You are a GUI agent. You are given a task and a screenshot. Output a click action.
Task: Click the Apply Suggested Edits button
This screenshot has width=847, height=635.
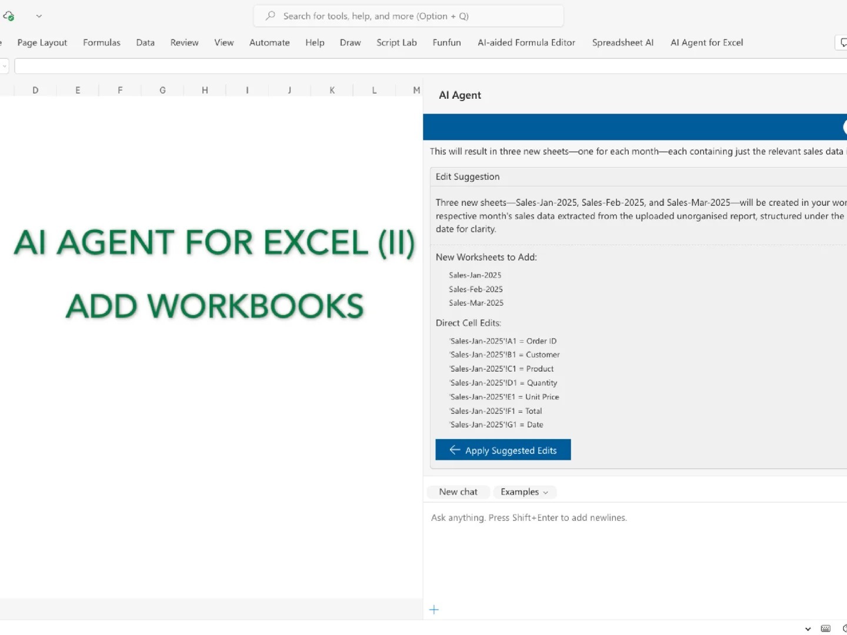pyautogui.click(x=503, y=449)
